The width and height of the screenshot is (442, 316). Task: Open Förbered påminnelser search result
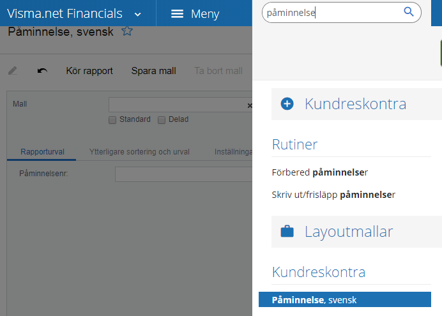tap(319, 172)
